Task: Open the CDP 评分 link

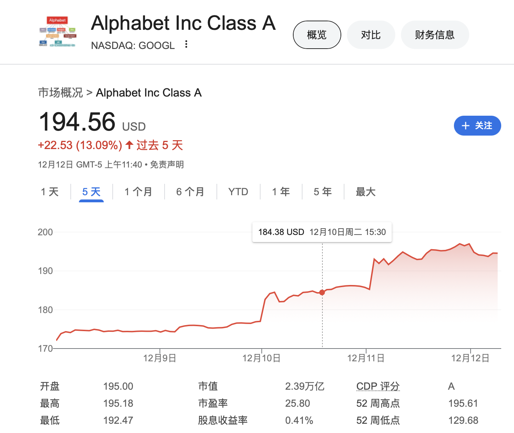Action: click(x=378, y=386)
